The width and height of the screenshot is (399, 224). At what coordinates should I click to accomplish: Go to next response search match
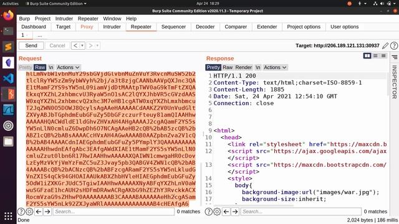click(235, 212)
